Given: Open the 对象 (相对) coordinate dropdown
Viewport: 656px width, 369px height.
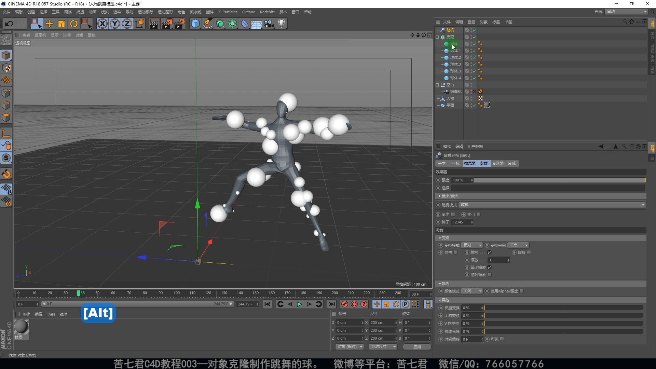Looking at the screenshot, I should 349,346.
